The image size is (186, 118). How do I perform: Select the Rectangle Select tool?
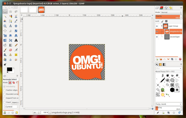click(5, 12)
